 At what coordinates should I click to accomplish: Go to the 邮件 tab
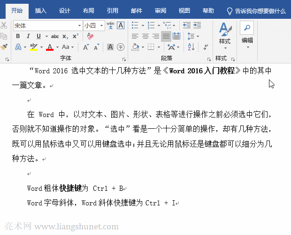[137, 11]
